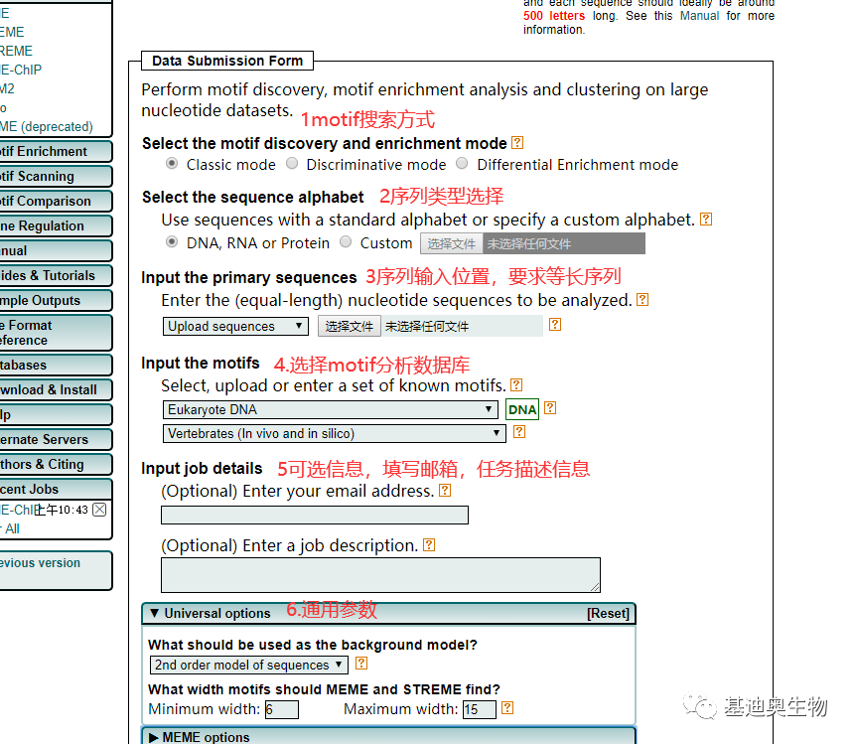Open help icon next to DNA badge

[x=550, y=407]
